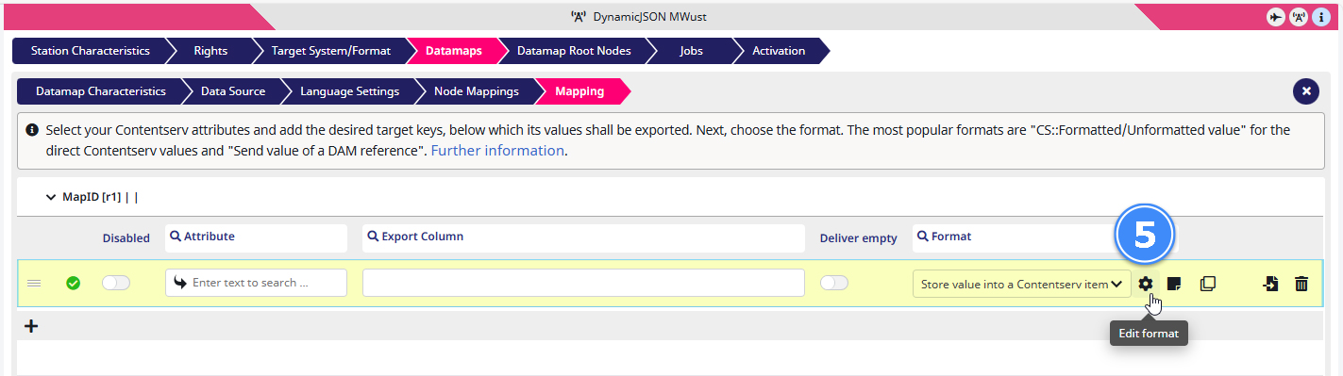1343x376 pixels.
Task: Click the antenna station icon top right
Action: (1299, 17)
